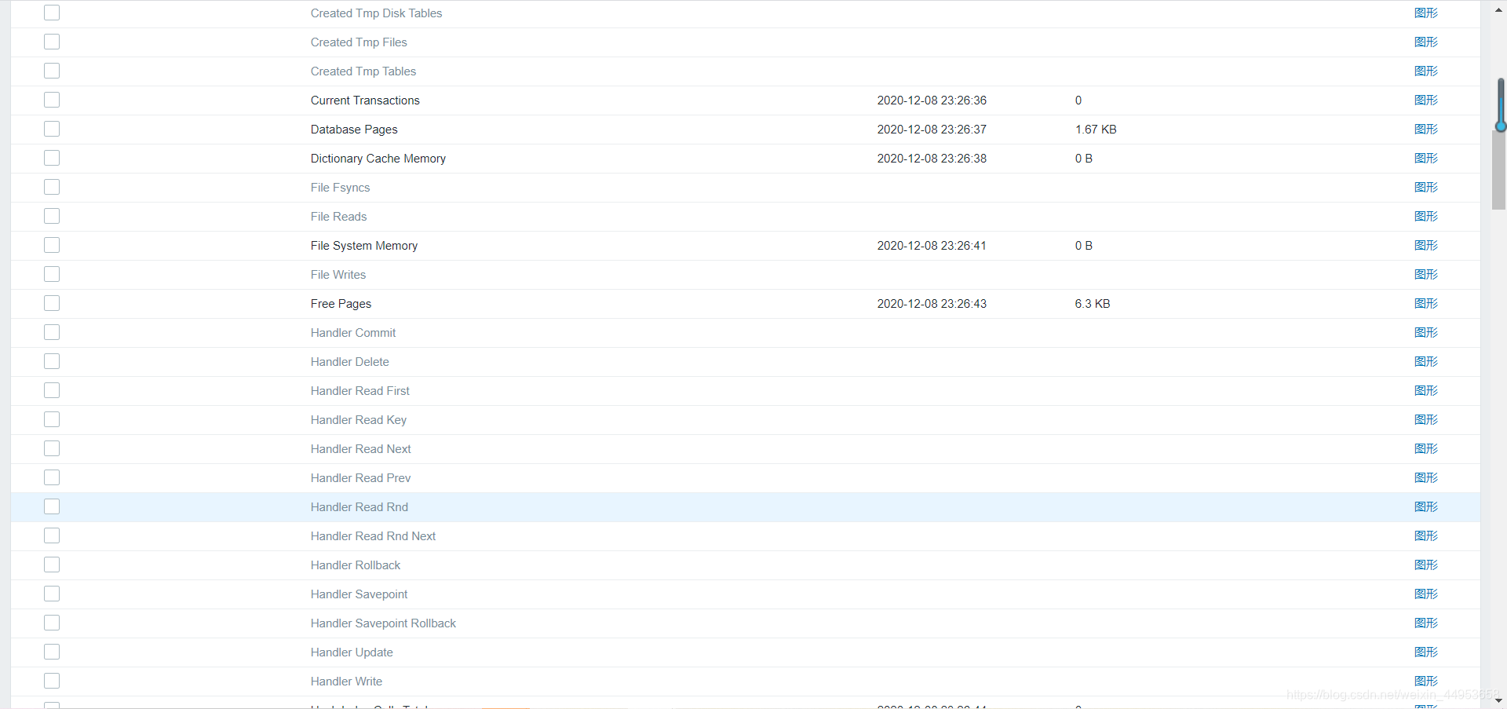The width and height of the screenshot is (1507, 709).
Task: Tick the Handler Read Prev checkbox
Action: 52,477
